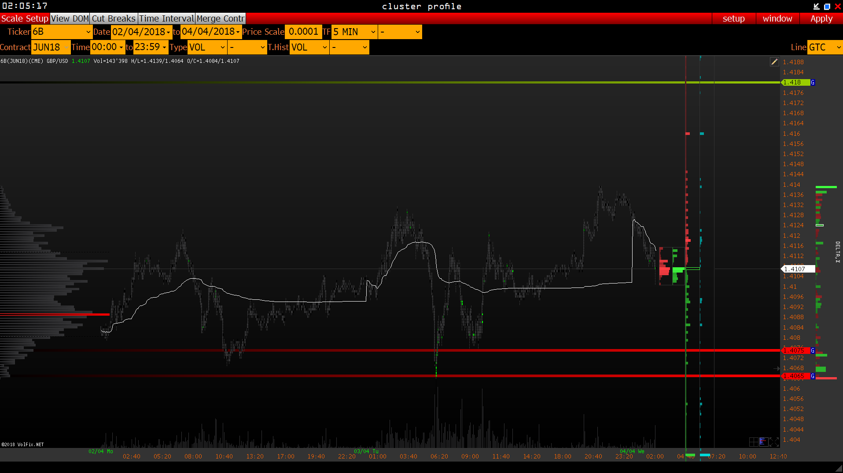Click the 1.416 price scale value
Image resolution: width=843 pixels, height=473 pixels.
coord(791,134)
